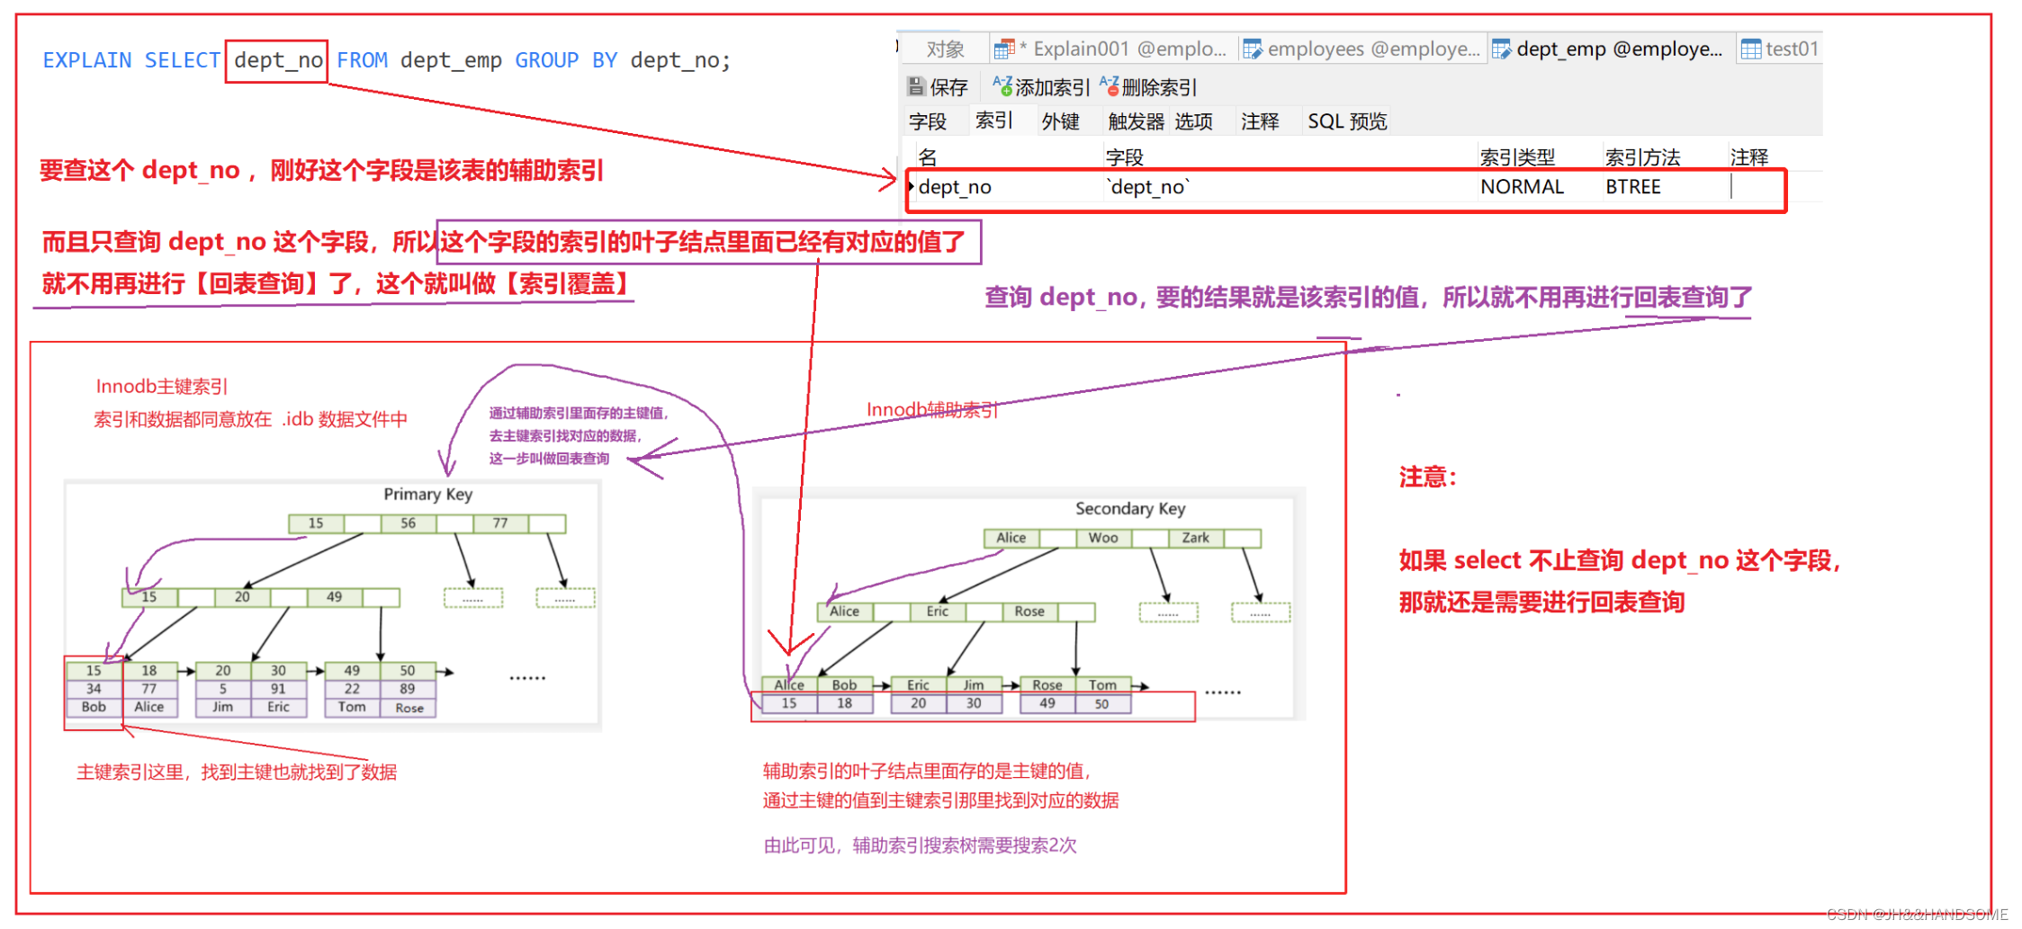Screen dimensions: 2022x929
Task: Click the 字段 column header in index grid
Action: (1125, 157)
